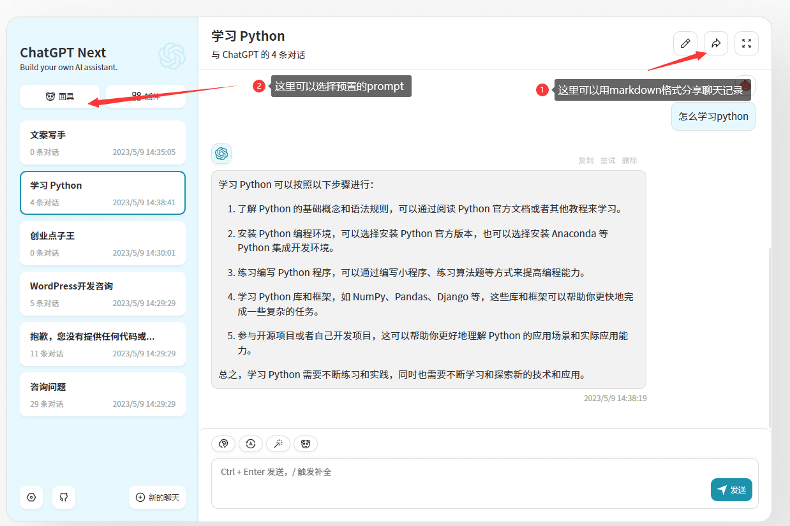Open prompts with magic wand icon
This screenshot has height=526, width=790.
click(278, 444)
